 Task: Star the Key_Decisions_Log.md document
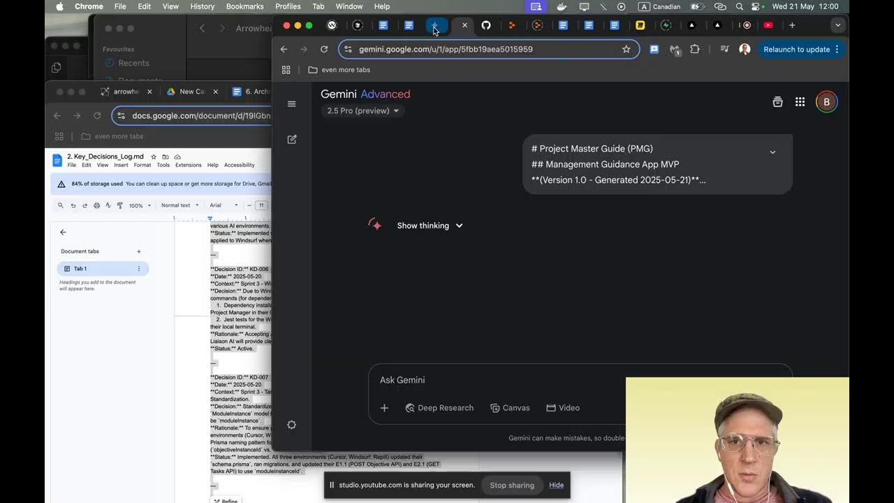coord(154,157)
